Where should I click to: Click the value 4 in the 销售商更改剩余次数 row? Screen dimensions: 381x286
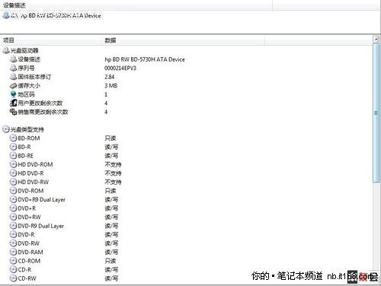tap(106, 112)
